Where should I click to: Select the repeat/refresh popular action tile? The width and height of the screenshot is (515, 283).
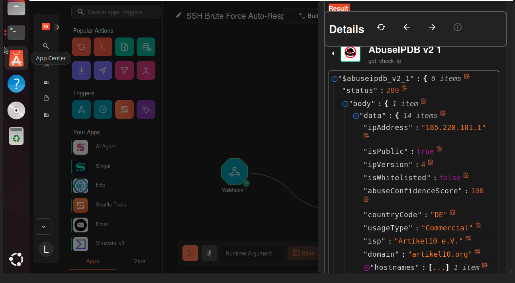81,47
